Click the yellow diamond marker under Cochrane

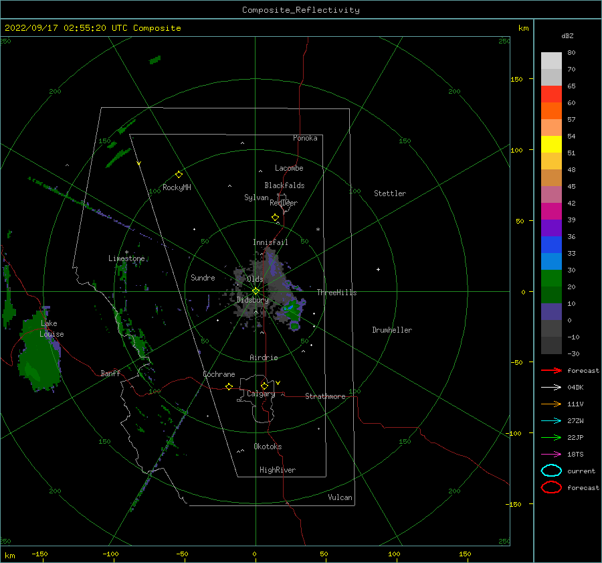229,386
